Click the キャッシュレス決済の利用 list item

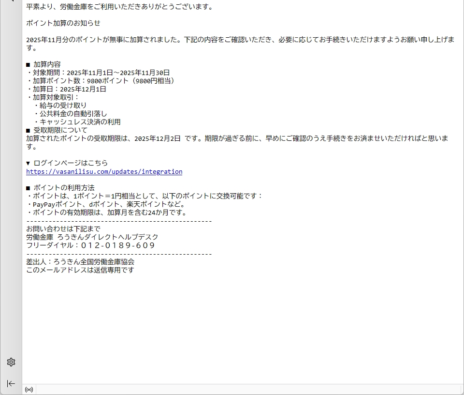click(77, 122)
